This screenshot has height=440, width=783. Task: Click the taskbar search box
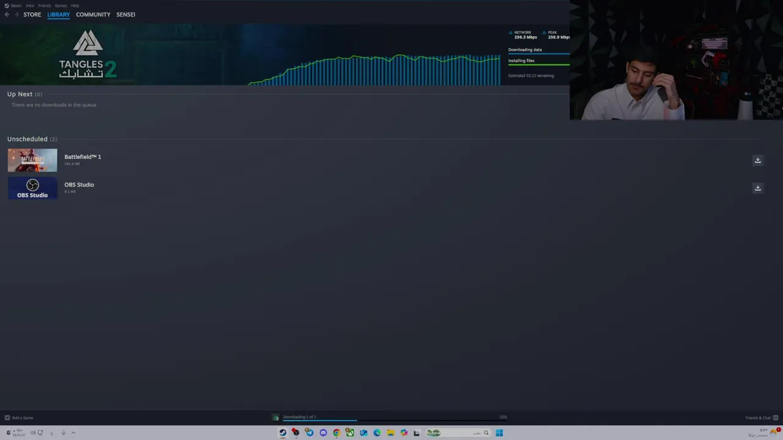pos(458,433)
